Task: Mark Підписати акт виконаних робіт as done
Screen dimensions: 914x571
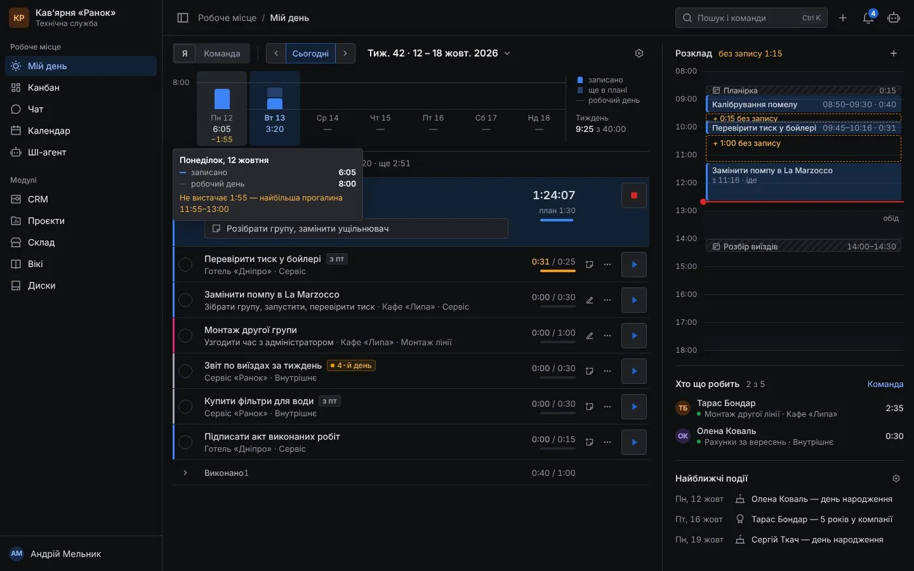Action: [185, 442]
